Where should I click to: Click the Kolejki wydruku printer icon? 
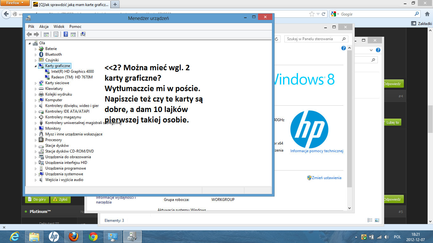tap(41, 94)
